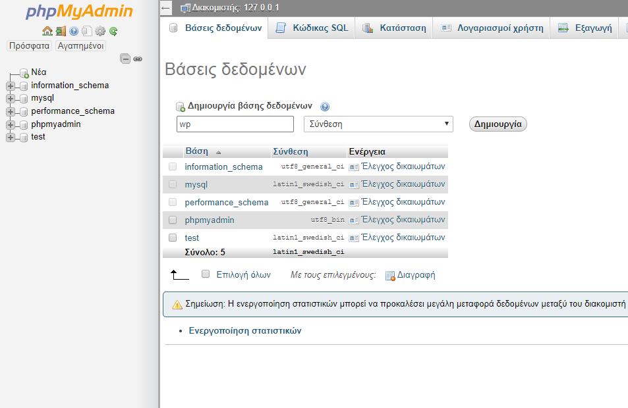Click the SQL documentation pages icon
Image resolution: width=628 pixels, height=408 pixels.
87,31
